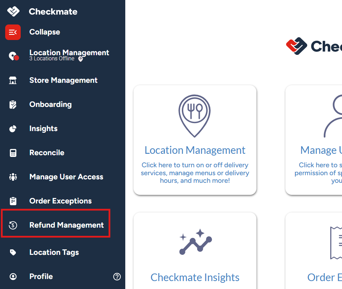342x289 pixels.
Task: Click the Profile user circle icon
Action: click(x=13, y=277)
